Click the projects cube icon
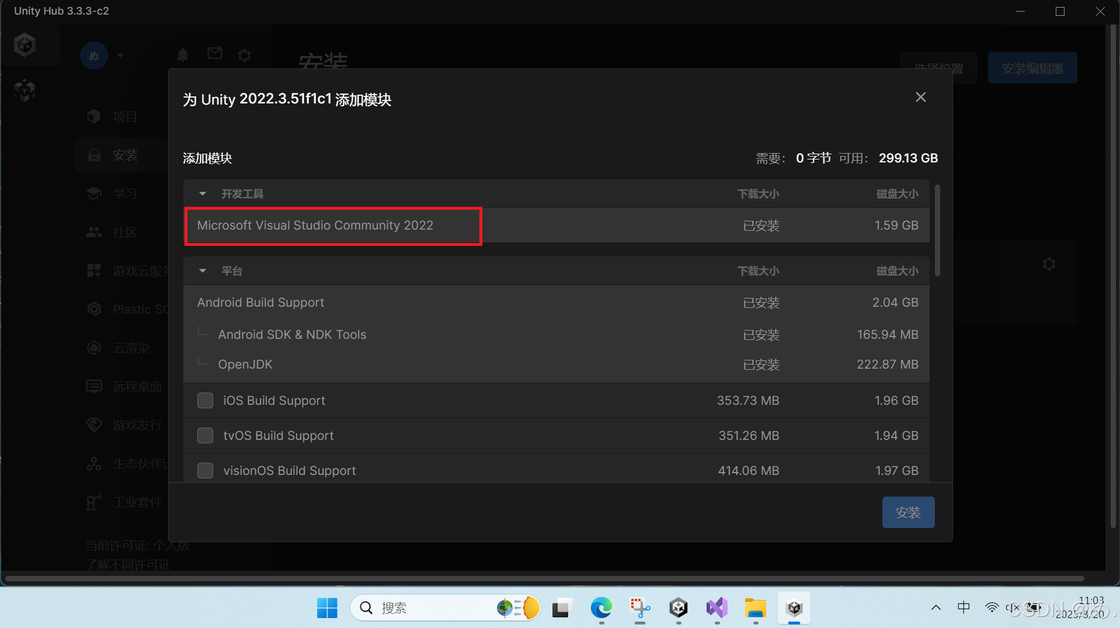Screen dimensions: 1120x628 click(x=94, y=116)
